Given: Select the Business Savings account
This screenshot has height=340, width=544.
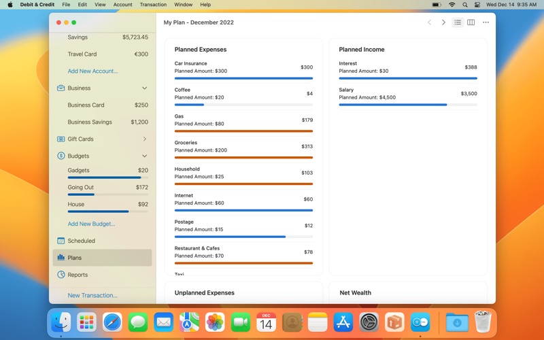Looking at the screenshot, I should [103, 122].
